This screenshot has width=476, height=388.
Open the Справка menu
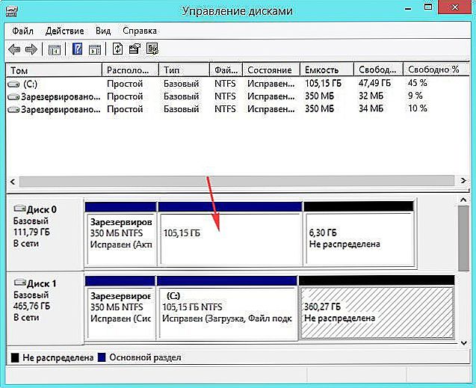point(140,31)
